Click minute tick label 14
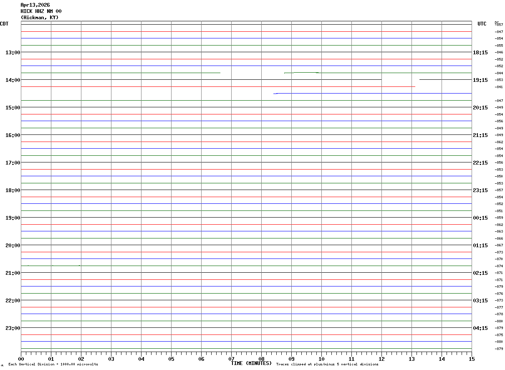Viewport: 505px width, 370px height. (x=442, y=359)
